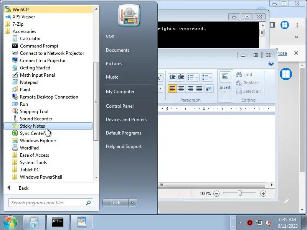
Task: Launch Snipping Tool
Action: (48, 112)
